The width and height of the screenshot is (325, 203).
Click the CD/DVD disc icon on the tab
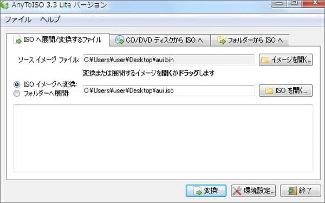click(120, 40)
